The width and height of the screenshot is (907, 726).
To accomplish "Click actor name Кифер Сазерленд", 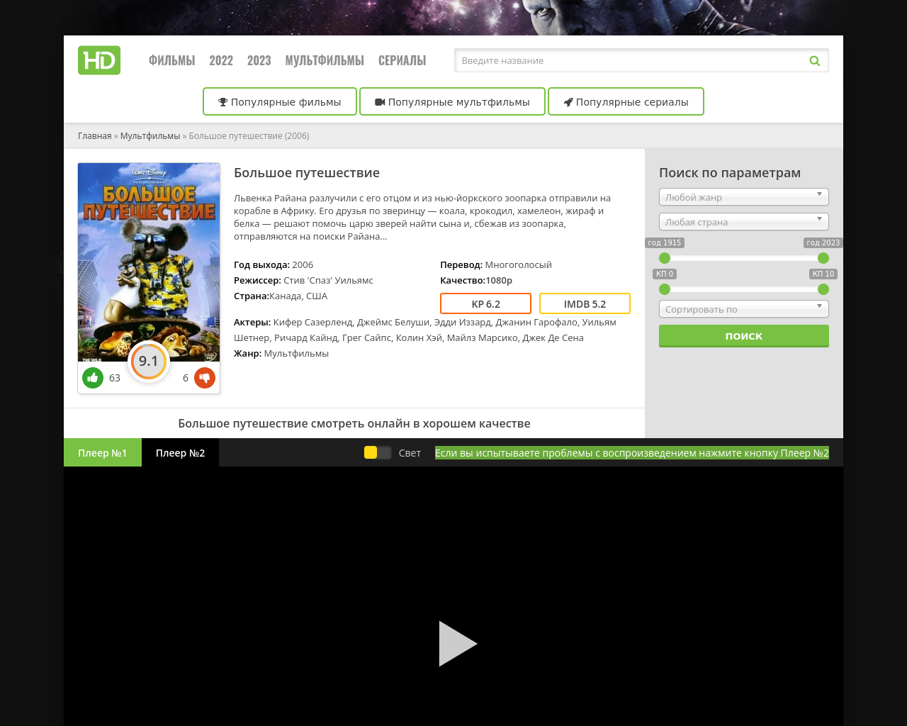I will tap(312, 323).
